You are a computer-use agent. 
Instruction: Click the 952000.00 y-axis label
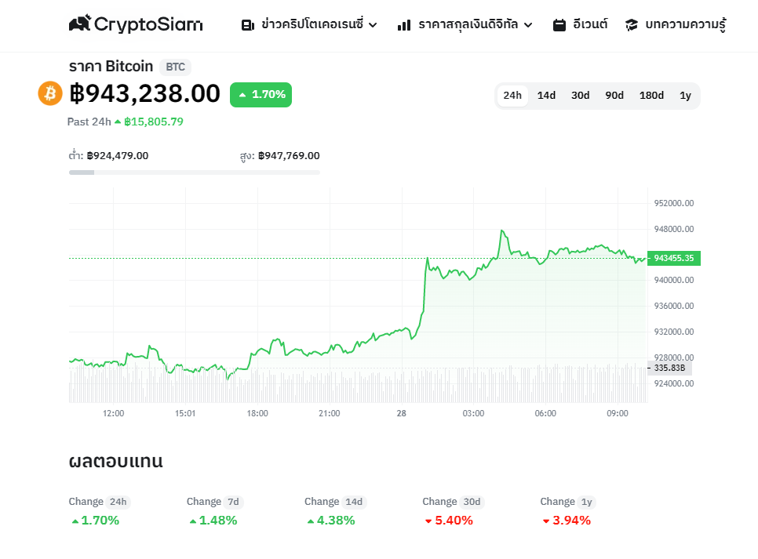coord(674,203)
